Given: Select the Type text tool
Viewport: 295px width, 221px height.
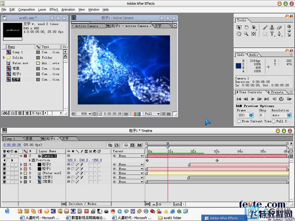Looking at the screenshot, I should 272,34.
